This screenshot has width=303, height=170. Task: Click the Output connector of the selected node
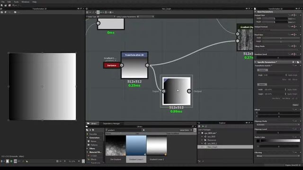pyautogui.click(x=189, y=91)
